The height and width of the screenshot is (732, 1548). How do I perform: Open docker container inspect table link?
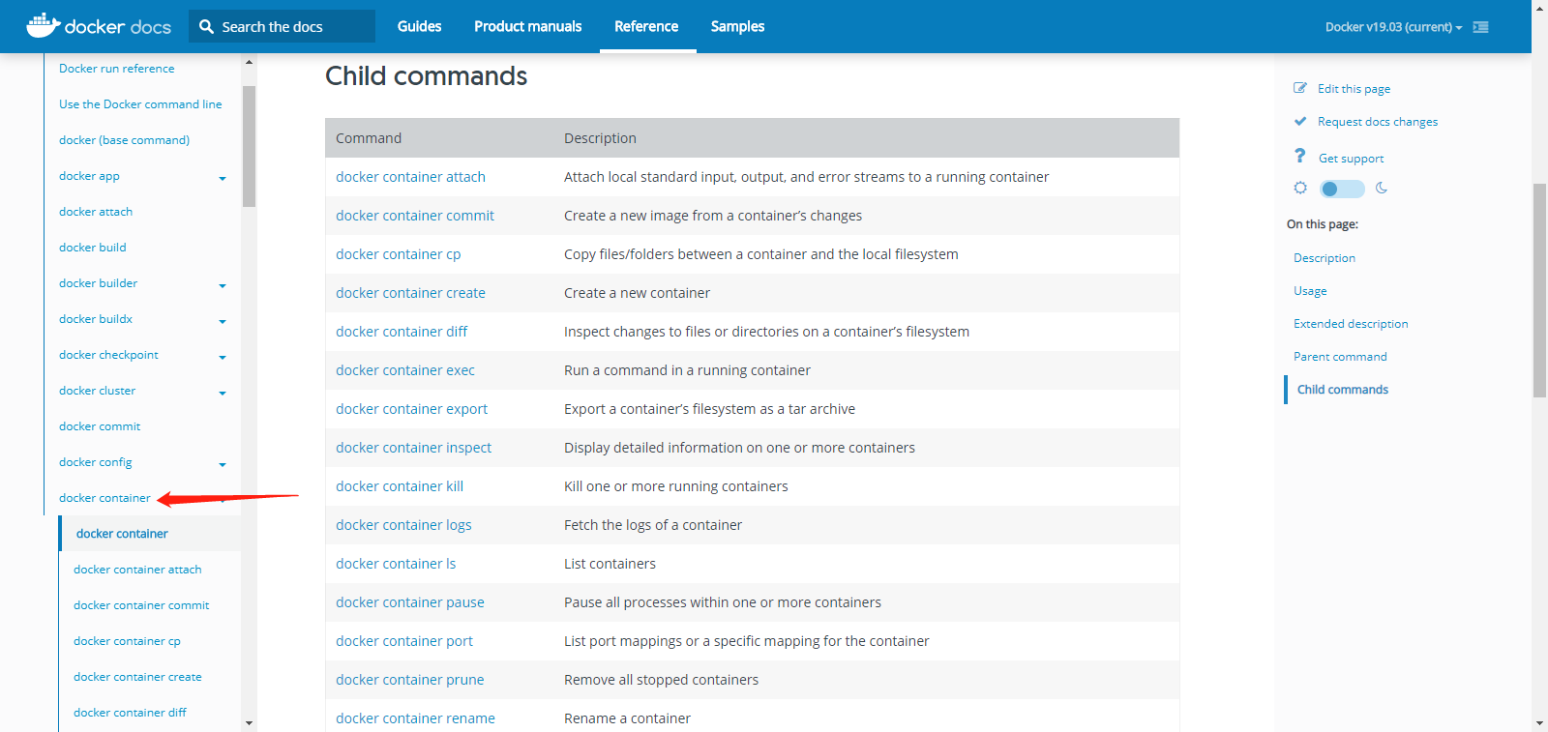(413, 448)
